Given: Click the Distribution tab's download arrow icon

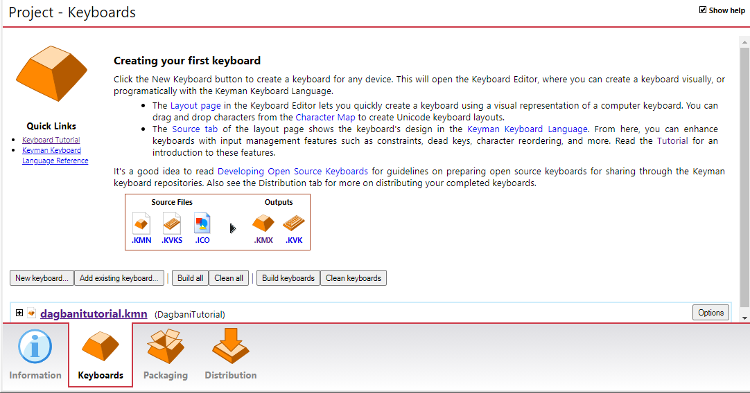Looking at the screenshot, I should click(x=231, y=346).
